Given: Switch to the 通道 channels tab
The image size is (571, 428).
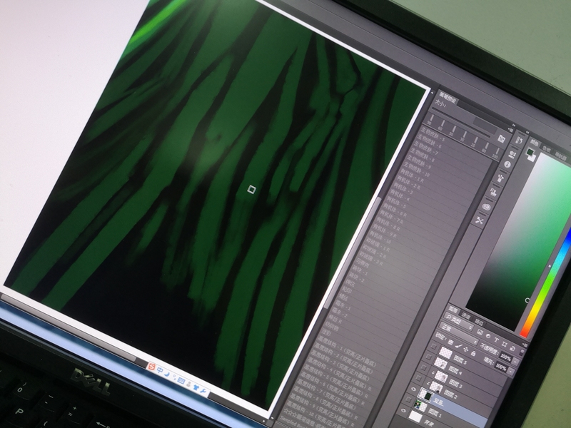Looking at the screenshot, I should (x=466, y=316).
